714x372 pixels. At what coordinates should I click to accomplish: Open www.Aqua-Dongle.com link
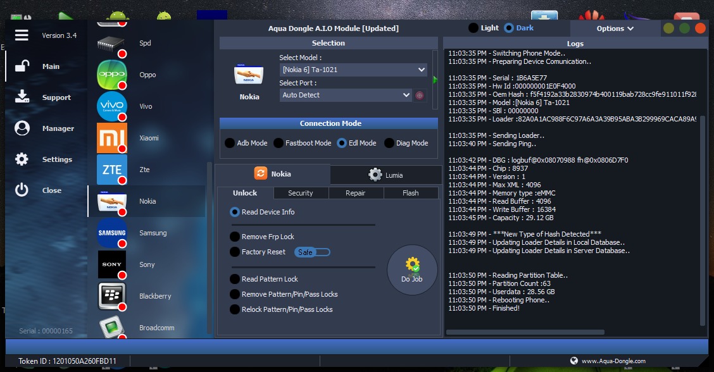tap(613, 361)
